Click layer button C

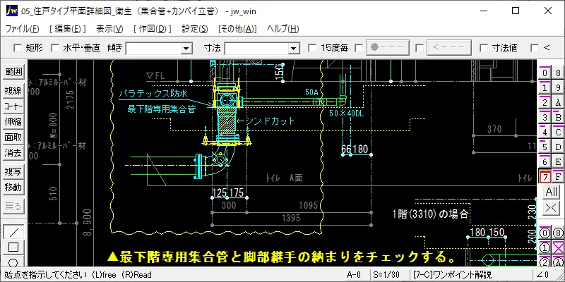coord(558,133)
